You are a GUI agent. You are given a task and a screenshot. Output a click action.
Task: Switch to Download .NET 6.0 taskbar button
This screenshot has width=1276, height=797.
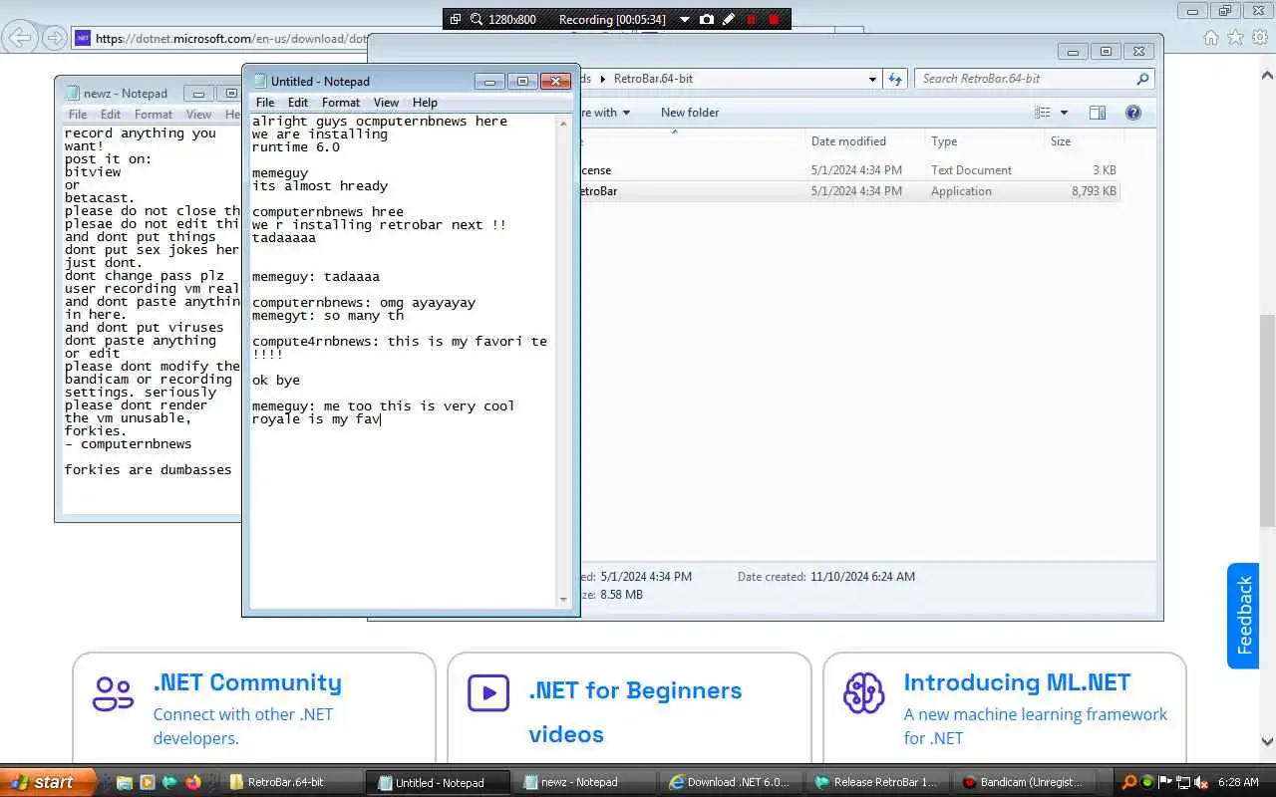[731, 782]
